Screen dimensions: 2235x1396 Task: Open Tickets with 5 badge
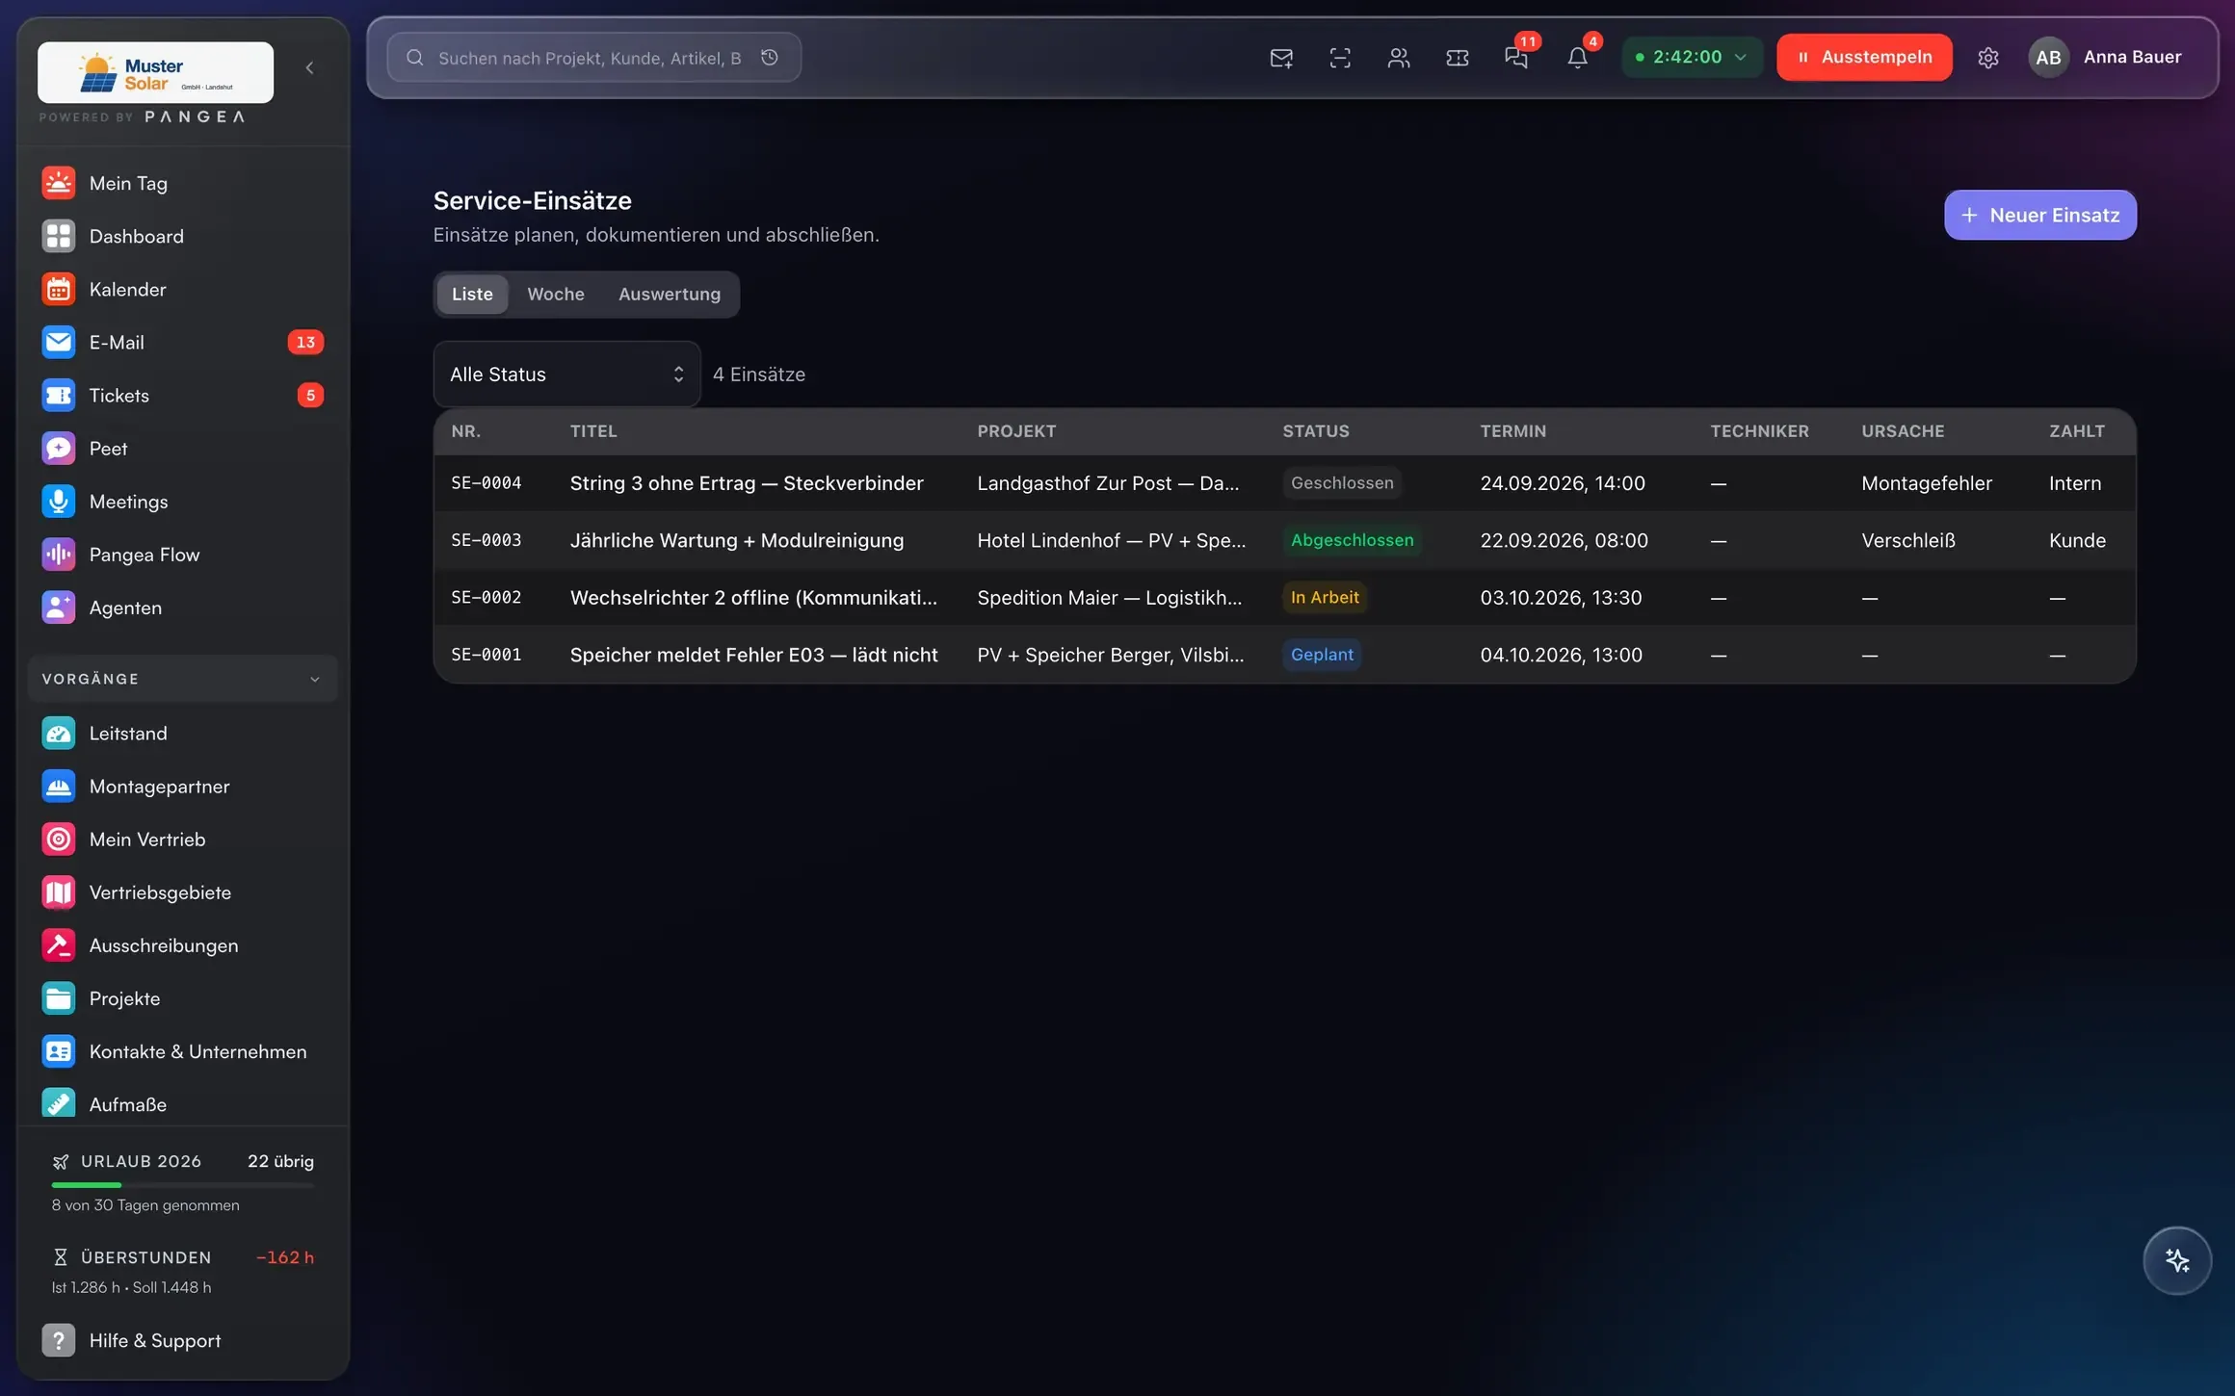click(x=183, y=395)
